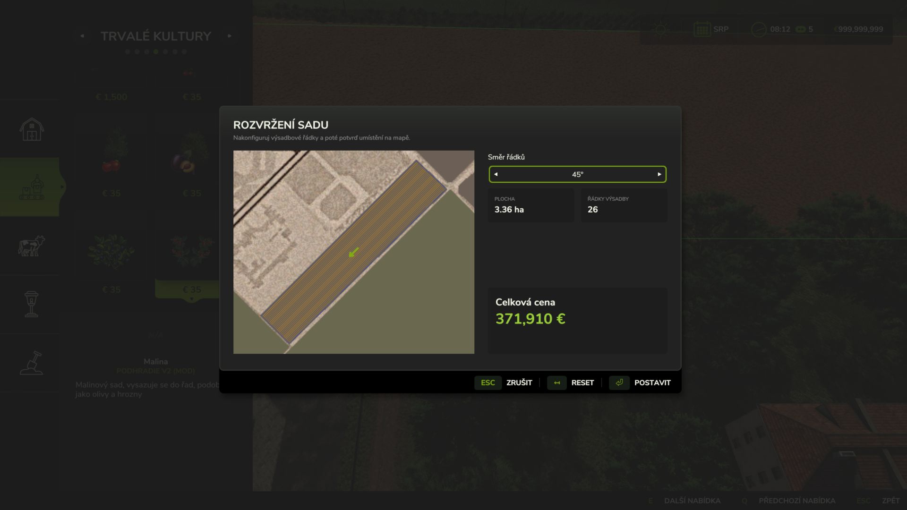Screen dimensions: 907x510
Task: Select the green bush plant item
Action: pos(111,253)
